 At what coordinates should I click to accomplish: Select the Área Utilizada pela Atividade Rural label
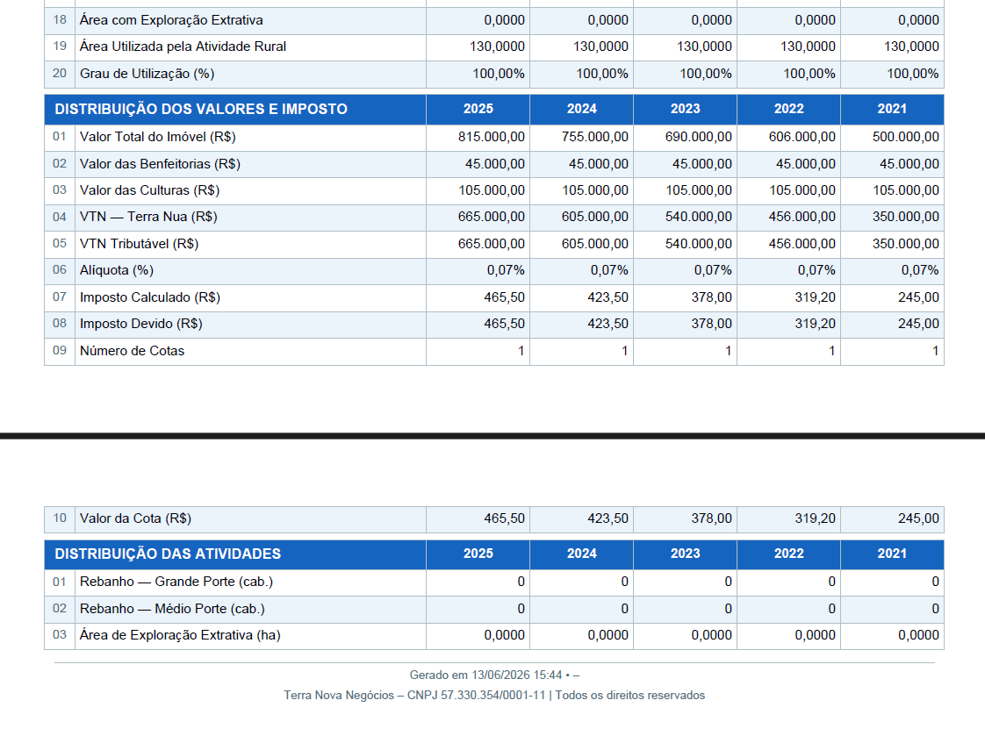183,46
